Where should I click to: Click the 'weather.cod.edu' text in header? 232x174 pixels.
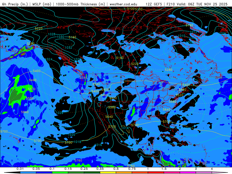pyautogui.click(x=124, y=4)
